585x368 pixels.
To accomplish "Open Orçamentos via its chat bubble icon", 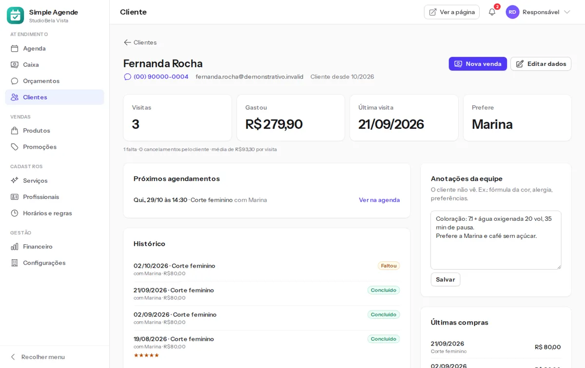I will point(15,81).
